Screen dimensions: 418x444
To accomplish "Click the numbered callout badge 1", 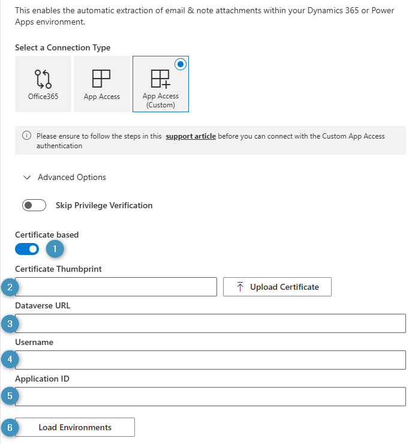I will pos(55,248).
